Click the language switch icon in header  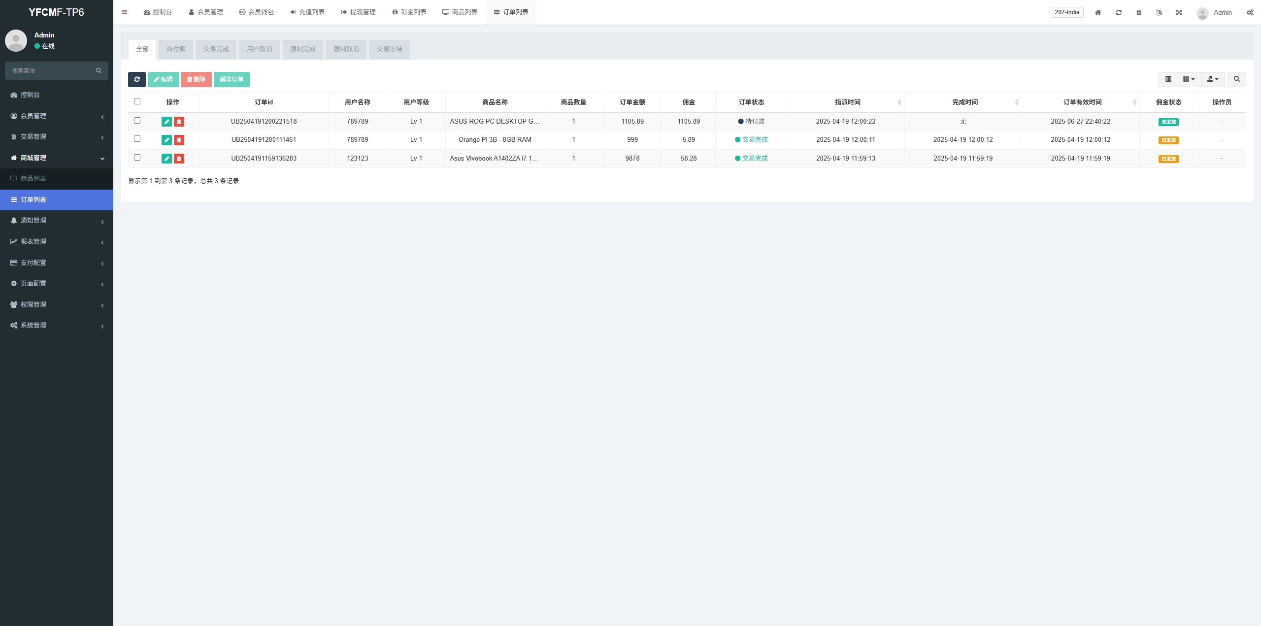1159,13
